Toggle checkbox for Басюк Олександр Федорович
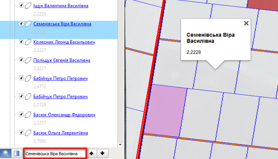The image size is (278, 159). click(21, 114)
